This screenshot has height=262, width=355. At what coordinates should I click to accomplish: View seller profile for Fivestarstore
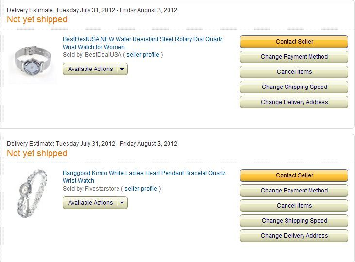(x=141, y=189)
